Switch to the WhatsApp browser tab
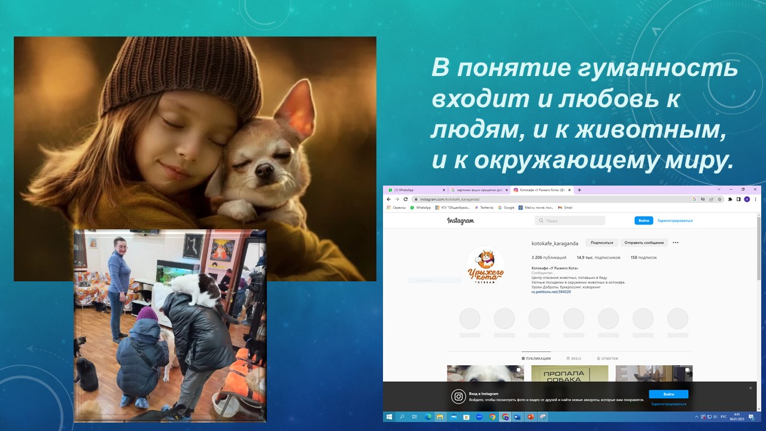 click(415, 190)
